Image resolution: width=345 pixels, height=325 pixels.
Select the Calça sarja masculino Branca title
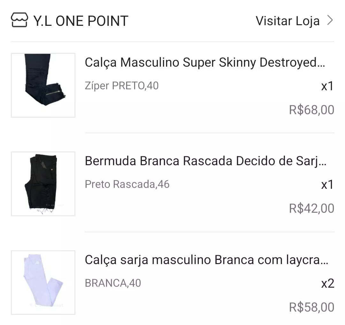206,260
